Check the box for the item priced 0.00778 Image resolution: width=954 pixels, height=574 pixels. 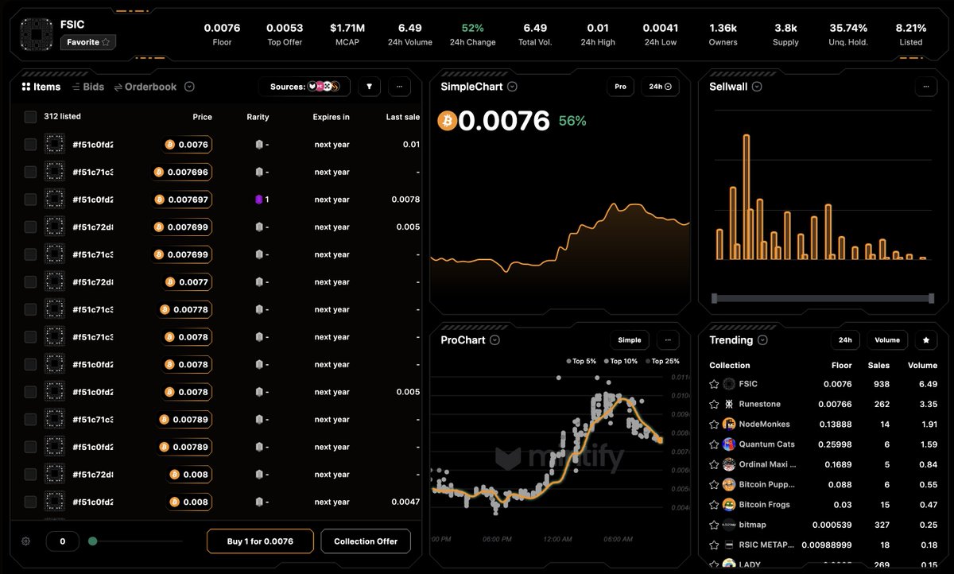pos(30,309)
